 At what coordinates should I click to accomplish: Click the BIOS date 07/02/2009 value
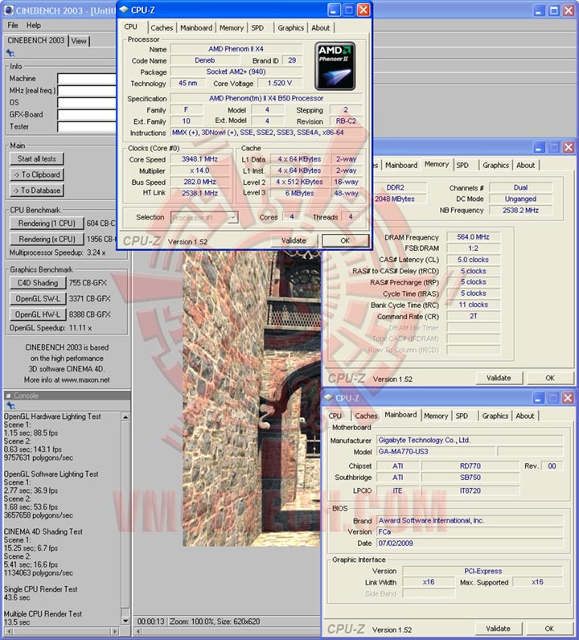(x=470, y=544)
